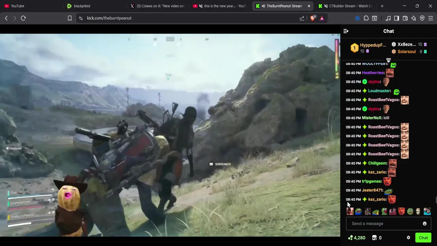Viewport: 437px width, 246px height.
Task: Select the cat quick emote
Action: [x=418, y=211]
